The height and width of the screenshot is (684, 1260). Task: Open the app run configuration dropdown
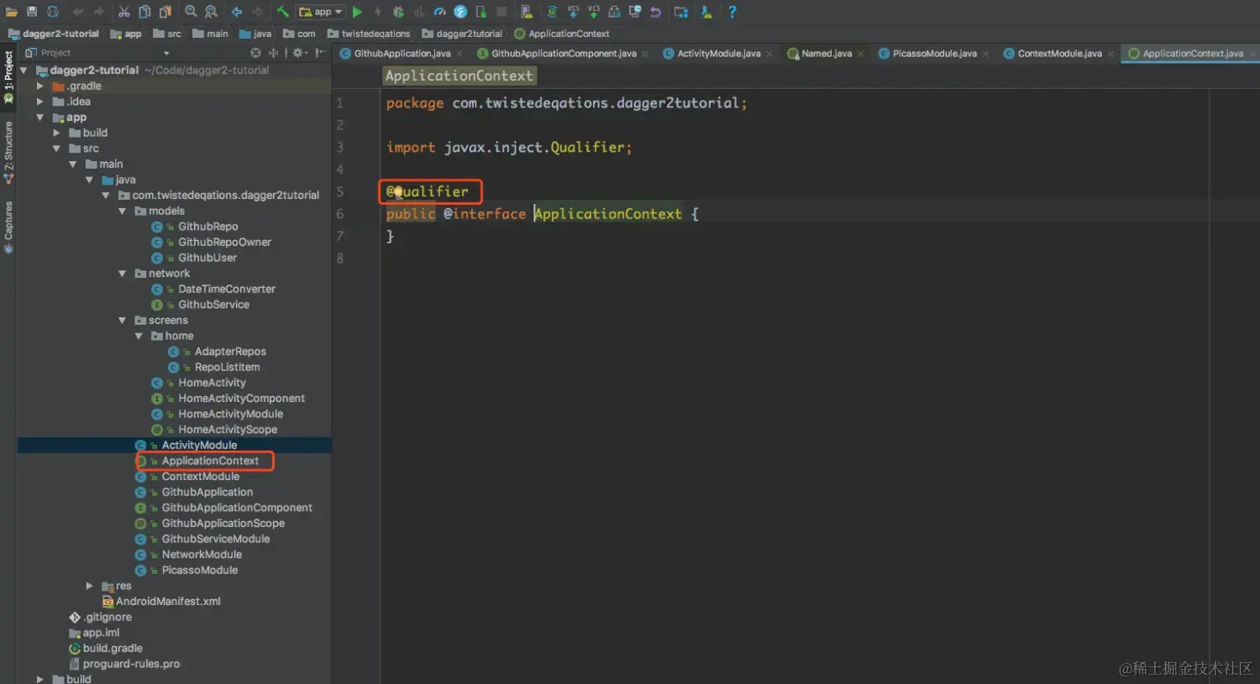(321, 12)
